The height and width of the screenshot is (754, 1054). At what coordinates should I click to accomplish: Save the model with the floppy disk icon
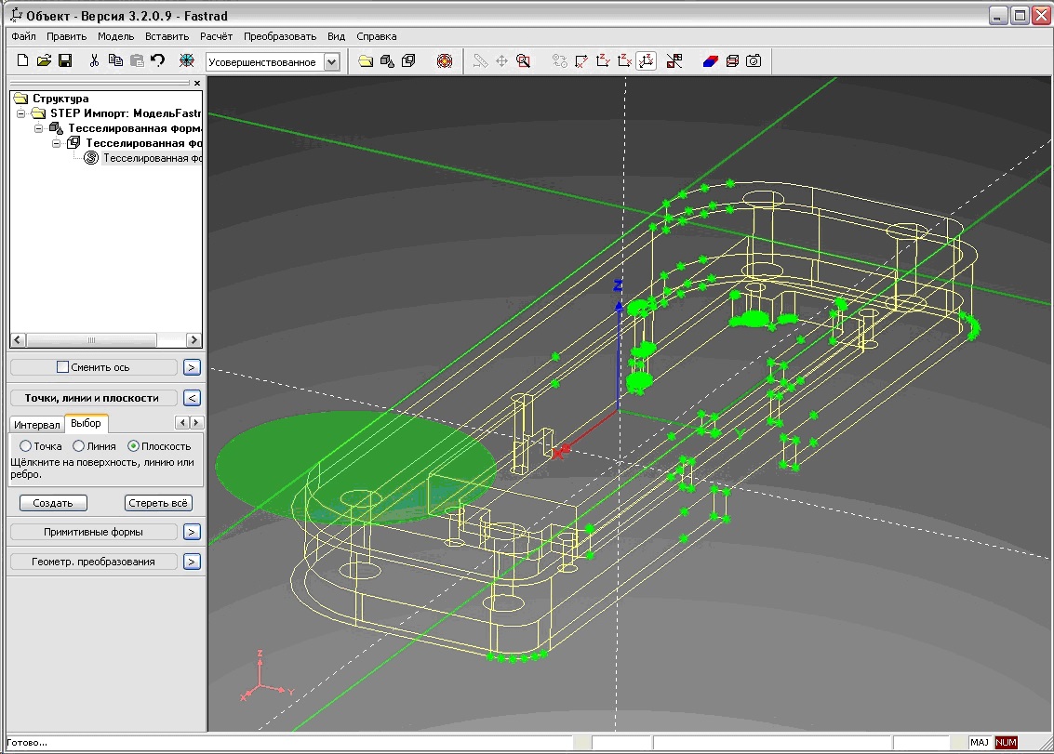[65, 61]
